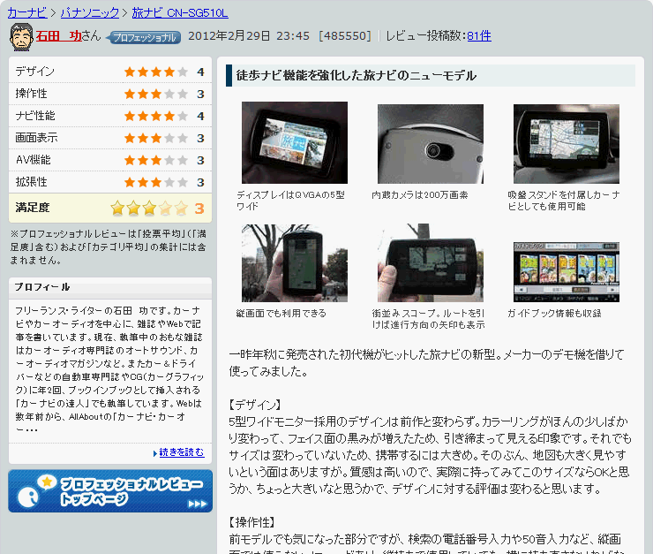This screenshot has width=653, height=554.
Task: Open プロフェッショナルレビュー トップページ banner
Action: (110, 491)
